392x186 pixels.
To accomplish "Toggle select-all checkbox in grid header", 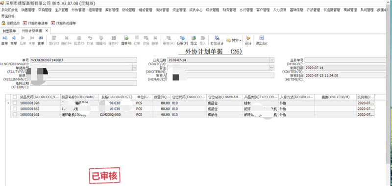I will 15,97.
